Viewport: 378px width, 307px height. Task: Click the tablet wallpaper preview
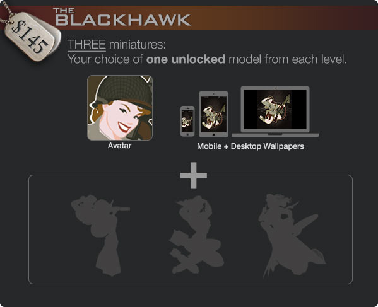click(x=213, y=114)
